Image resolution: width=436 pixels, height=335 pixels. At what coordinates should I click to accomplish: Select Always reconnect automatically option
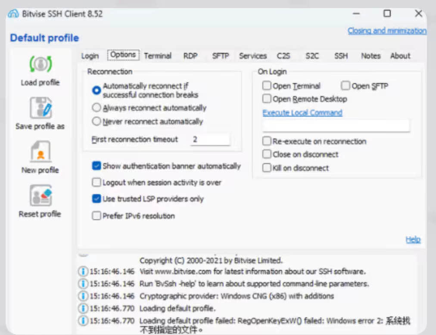tap(97, 107)
